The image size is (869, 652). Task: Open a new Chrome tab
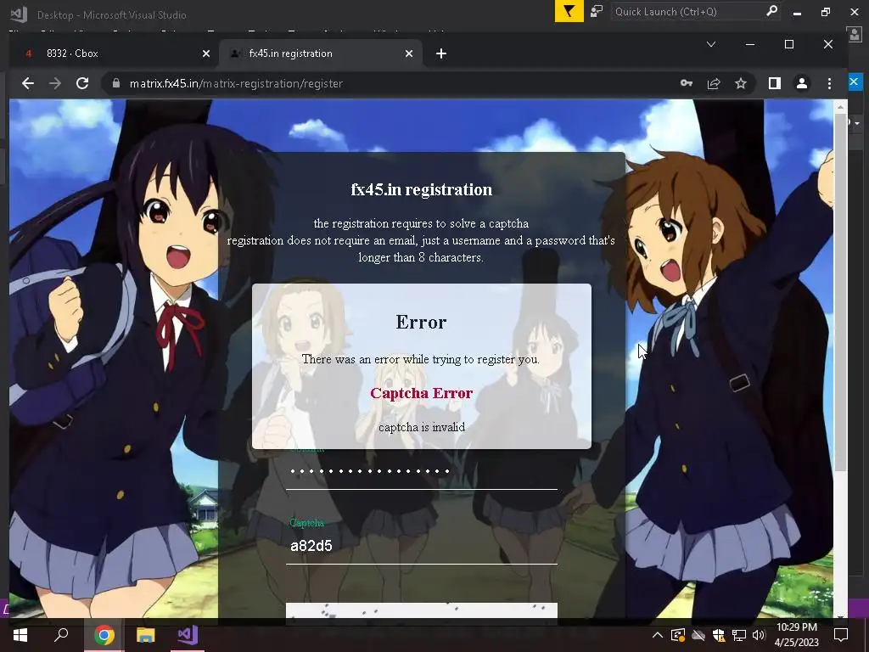[x=441, y=53]
